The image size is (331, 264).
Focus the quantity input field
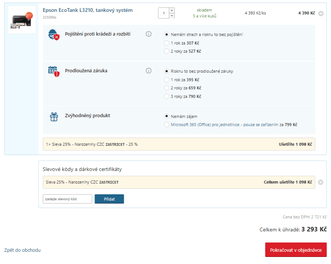pyautogui.click(x=163, y=13)
